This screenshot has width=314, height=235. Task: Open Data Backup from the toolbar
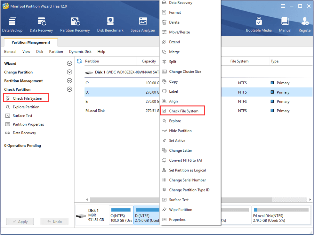tap(12, 24)
